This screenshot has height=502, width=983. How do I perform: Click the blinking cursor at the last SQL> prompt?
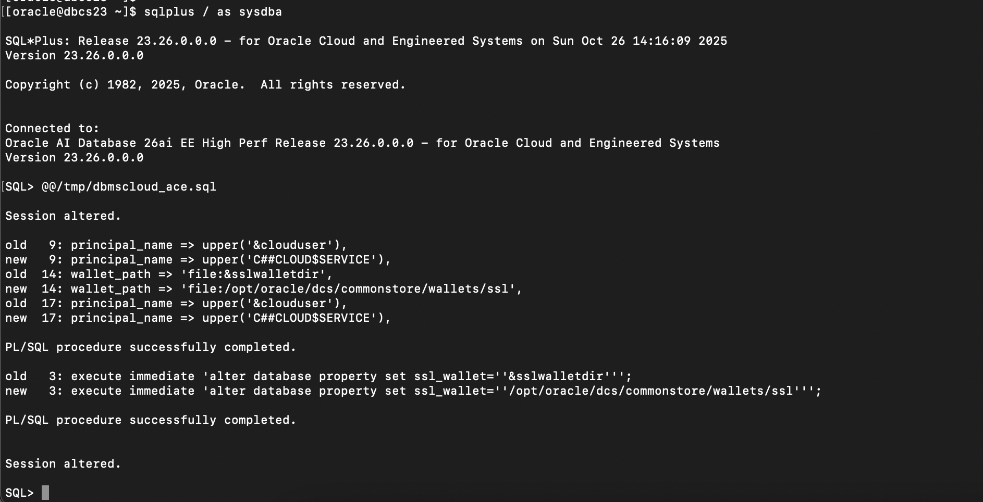pyautogui.click(x=45, y=493)
